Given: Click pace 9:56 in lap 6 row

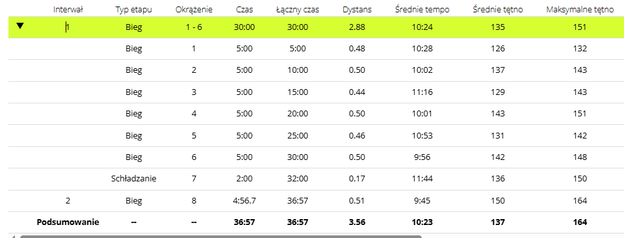Looking at the screenshot, I should tap(422, 157).
